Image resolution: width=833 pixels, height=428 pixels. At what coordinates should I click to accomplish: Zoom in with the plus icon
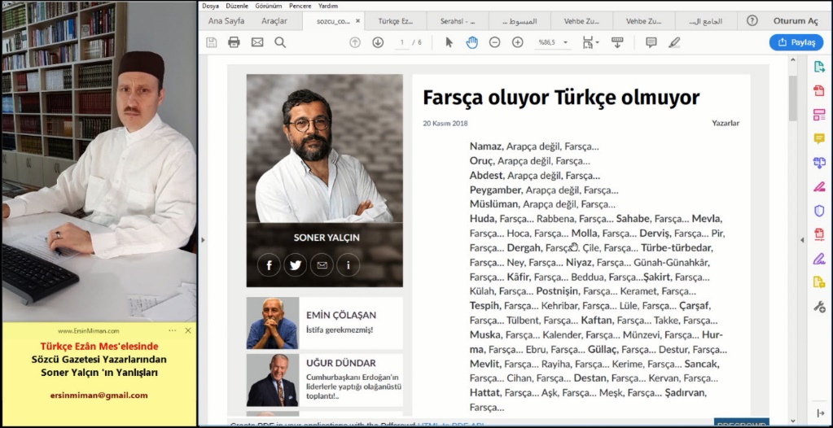[x=517, y=42]
